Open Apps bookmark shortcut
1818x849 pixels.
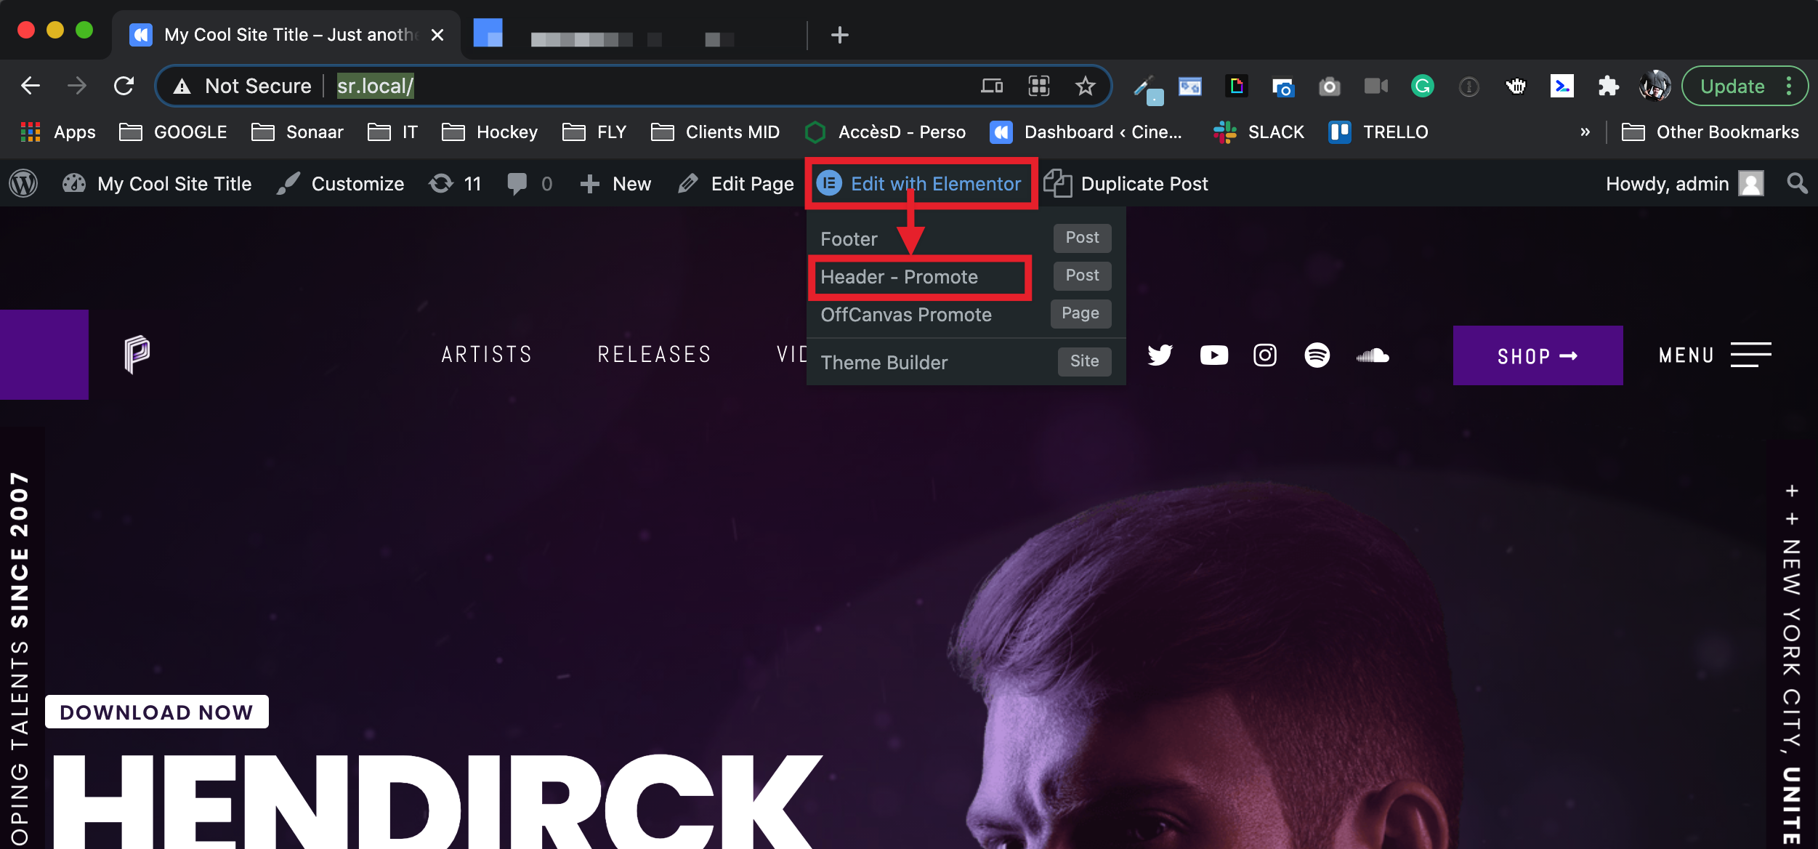tap(58, 132)
